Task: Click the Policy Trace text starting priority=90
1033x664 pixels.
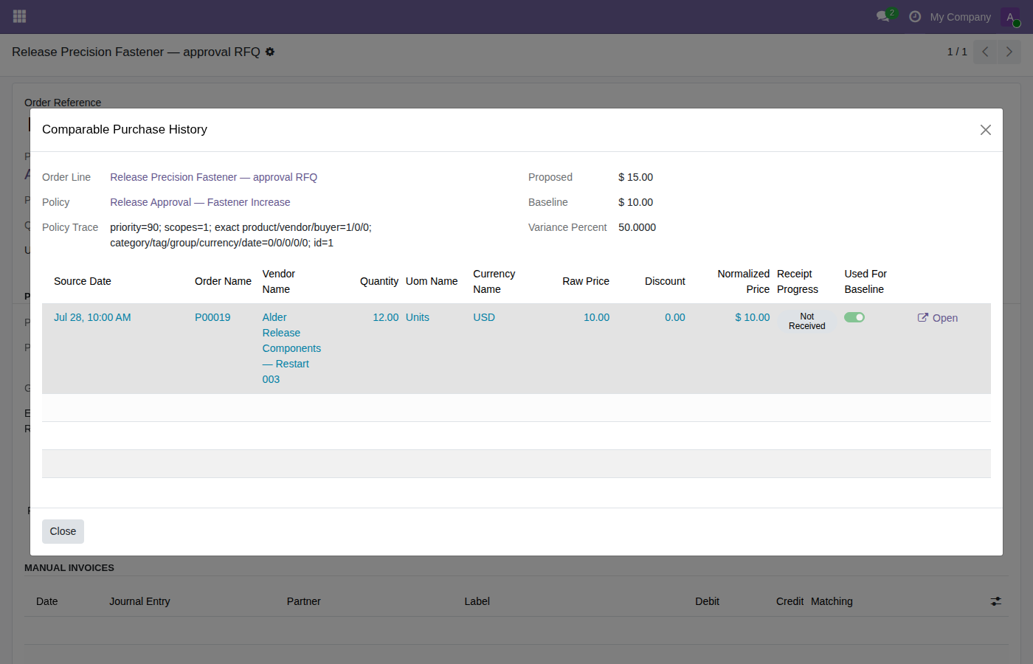Action: tap(241, 235)
